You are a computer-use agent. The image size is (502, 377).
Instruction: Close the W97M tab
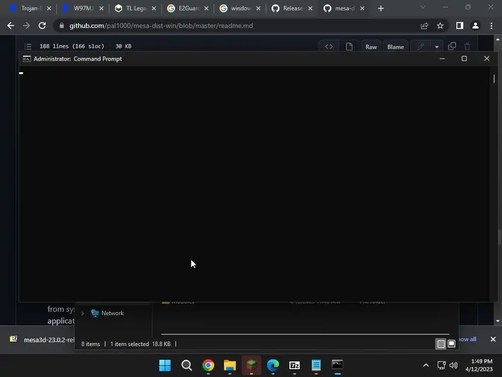101,9
